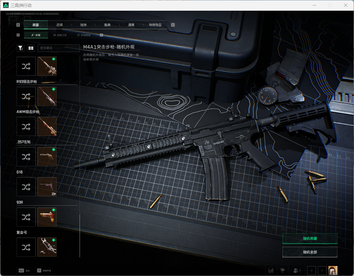Select the red-gold pistol thumbnail under 93R

(x=47, y=217)
